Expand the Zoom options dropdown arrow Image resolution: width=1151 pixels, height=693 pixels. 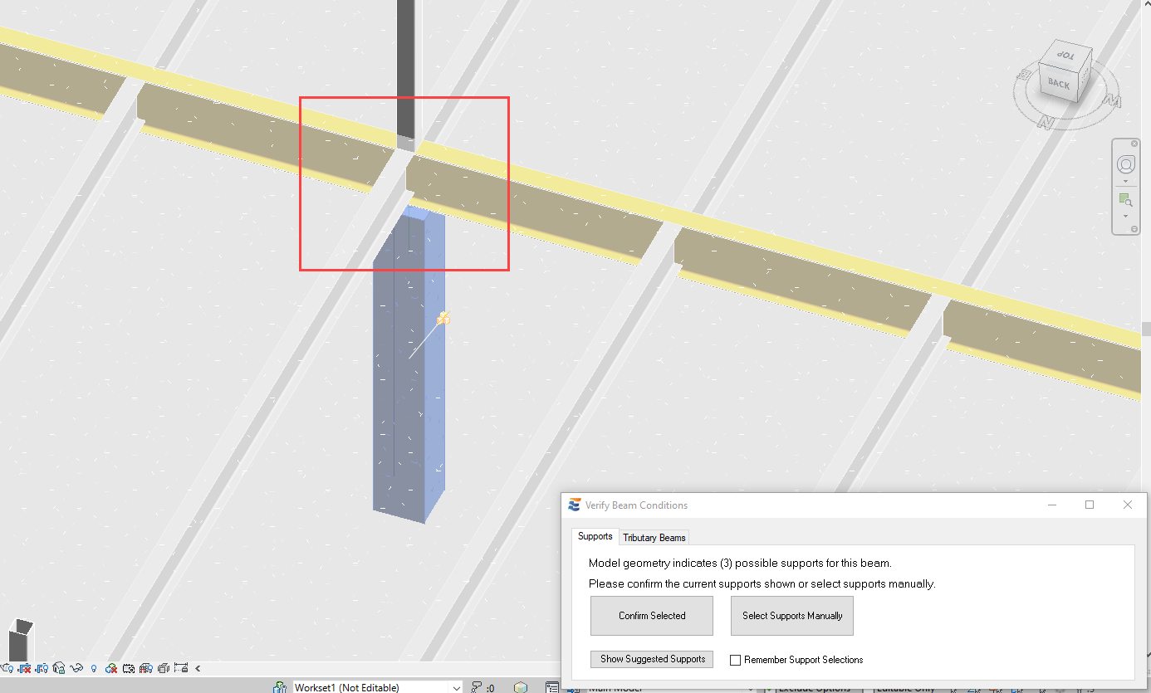coord(1126,216)
